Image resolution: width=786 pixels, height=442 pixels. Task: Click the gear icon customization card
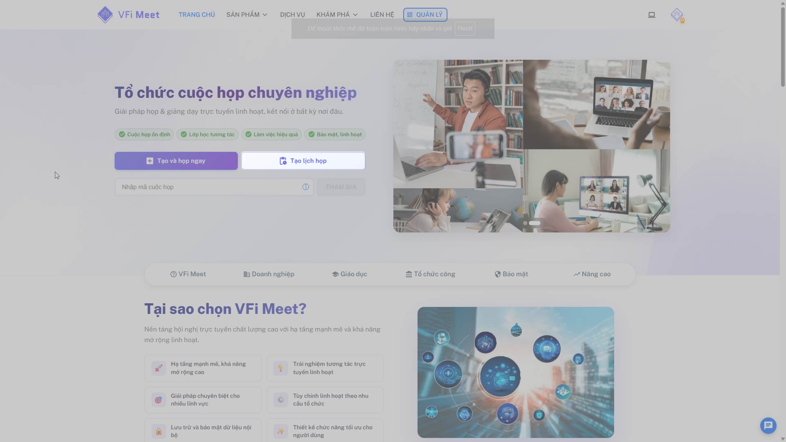tap(325, 400)
